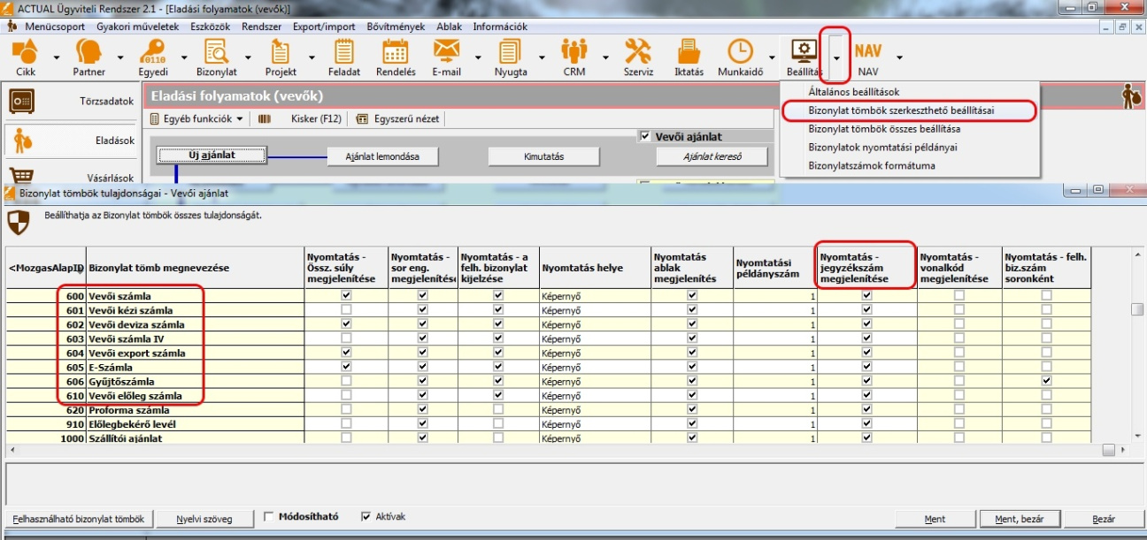Screen dimensions: 1147x540
Task: Click the Partner toolbar icon
Action: (89, 53)
